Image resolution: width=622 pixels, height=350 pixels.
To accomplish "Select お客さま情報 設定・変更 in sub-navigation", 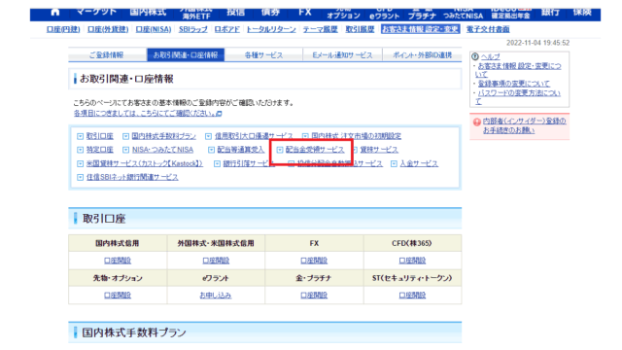I will (x=421, y=29).
